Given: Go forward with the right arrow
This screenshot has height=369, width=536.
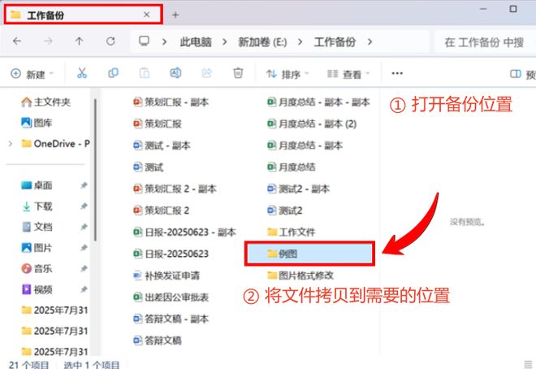Looking at the screenshot, I should (x=48, y=41).
